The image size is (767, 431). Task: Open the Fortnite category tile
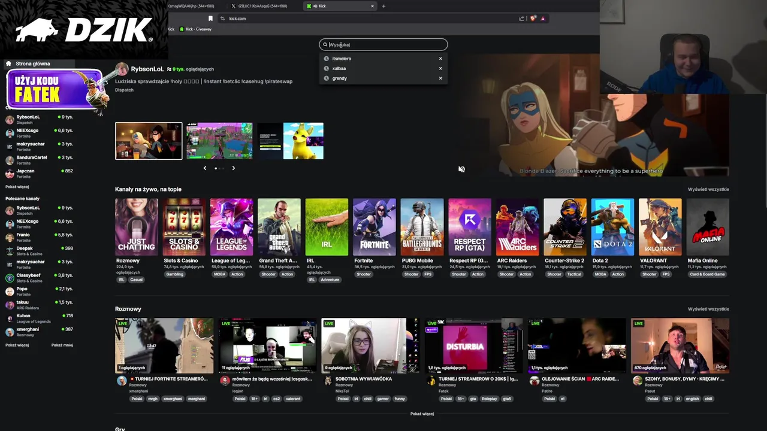[x=375, y=227]
